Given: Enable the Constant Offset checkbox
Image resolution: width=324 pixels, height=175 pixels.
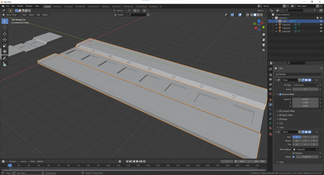Looking at the screenshot, I should (280, 111).
